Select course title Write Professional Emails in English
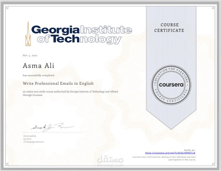Image resolution: width=221 pixels, height=171 pixels. 58,83
